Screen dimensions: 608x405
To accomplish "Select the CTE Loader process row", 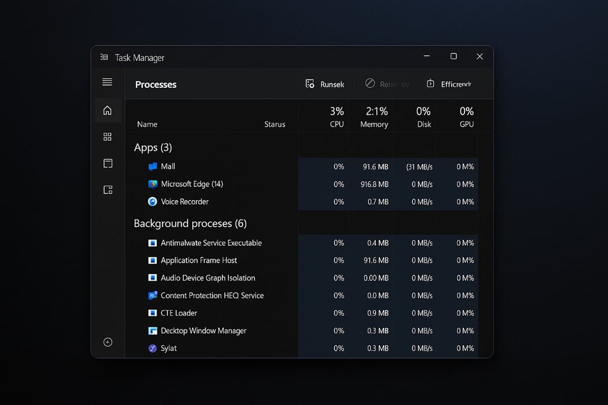I will [179, 313].
